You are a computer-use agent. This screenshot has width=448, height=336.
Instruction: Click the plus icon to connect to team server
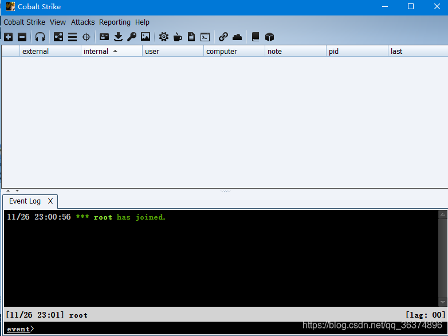8,37
